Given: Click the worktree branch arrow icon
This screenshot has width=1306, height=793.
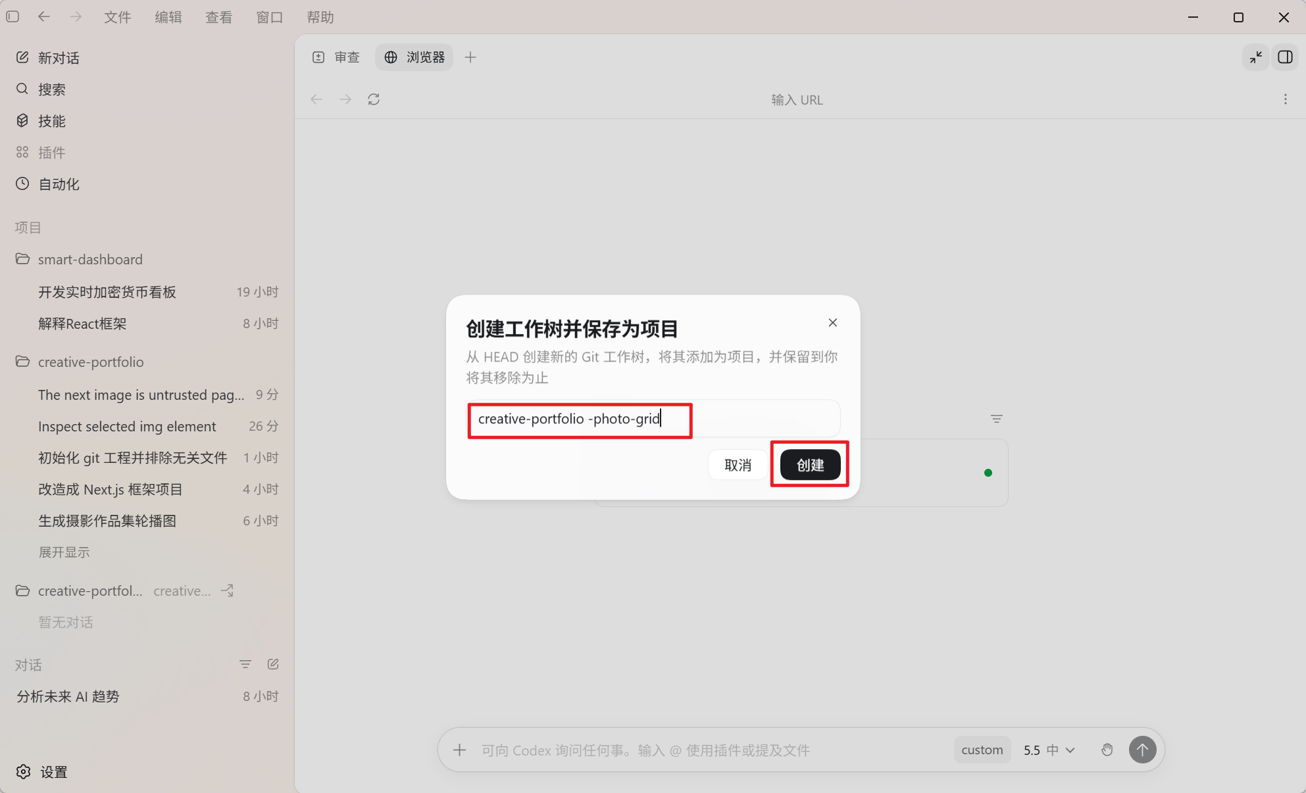Looking at the screenshot, I should coord(228,590).
